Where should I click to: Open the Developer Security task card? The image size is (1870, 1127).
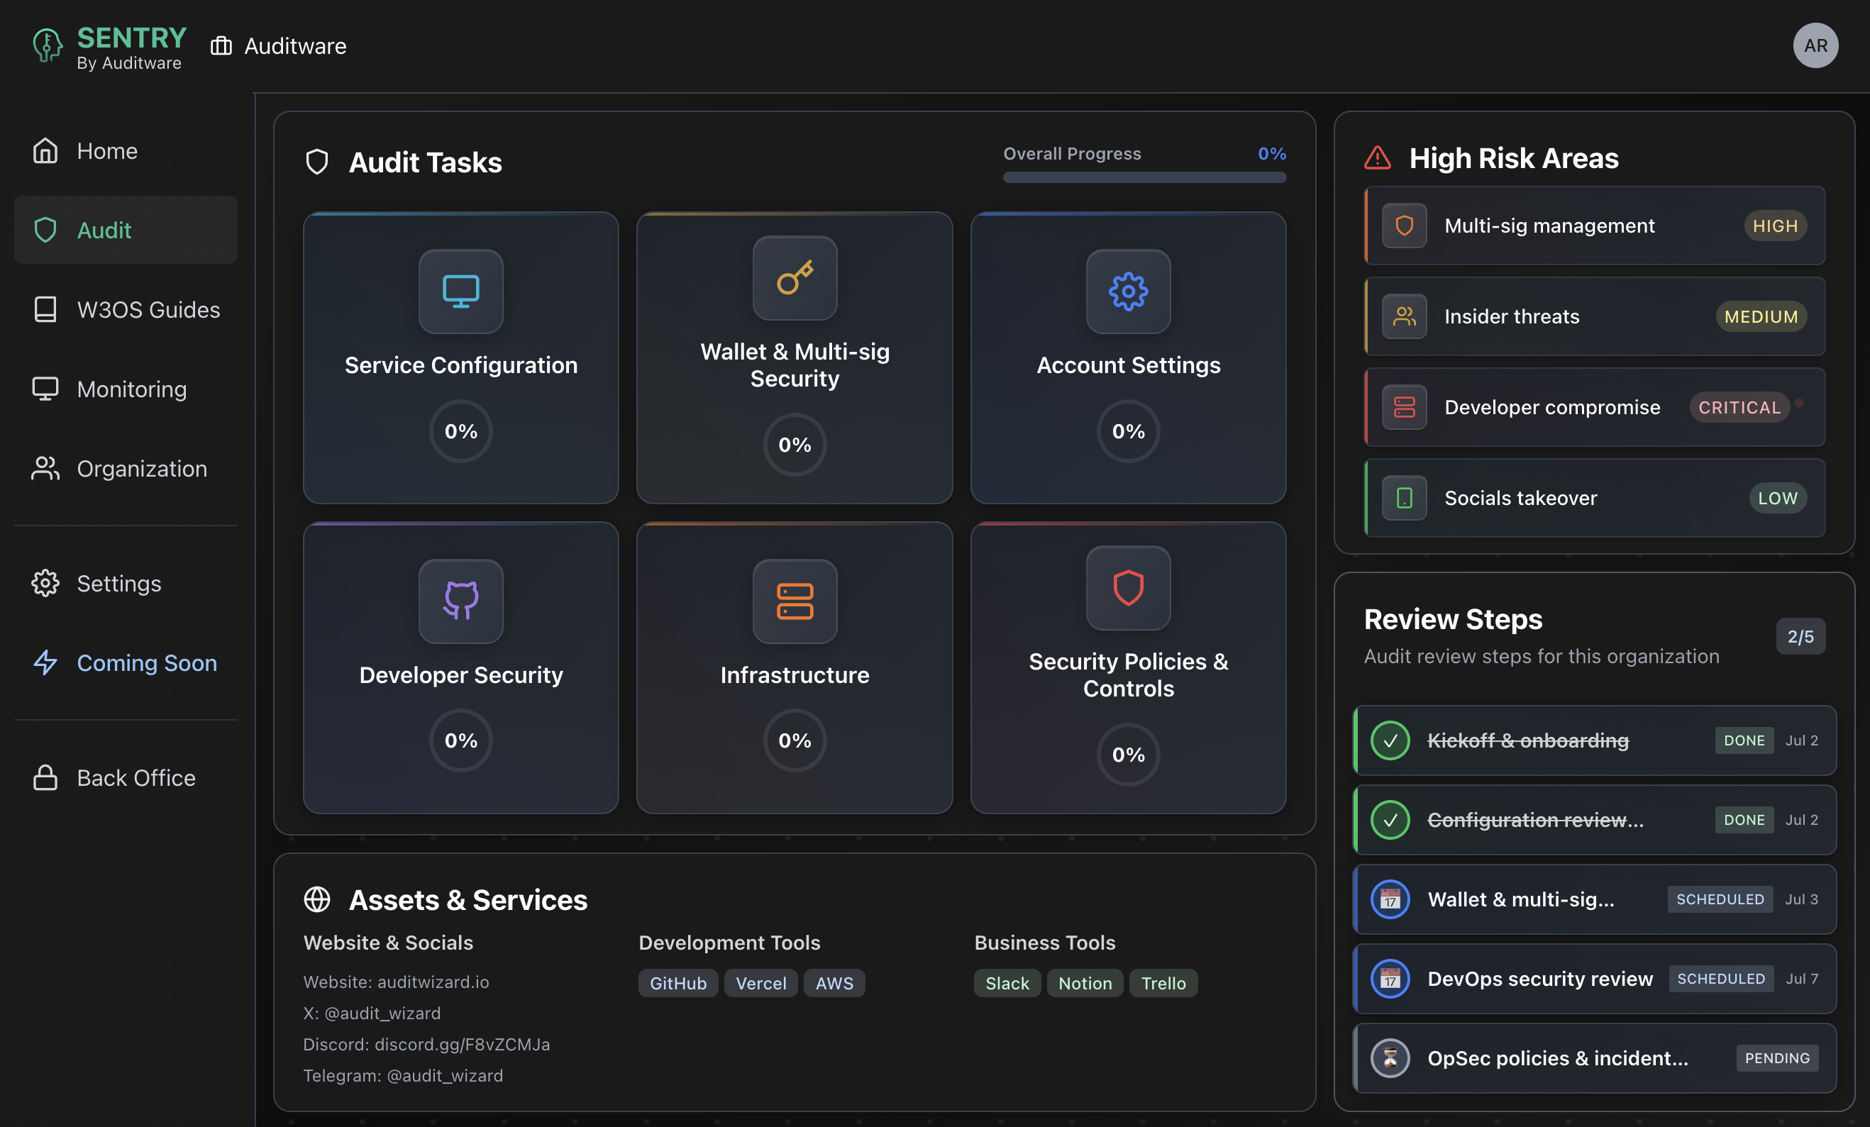click(460, 667)
